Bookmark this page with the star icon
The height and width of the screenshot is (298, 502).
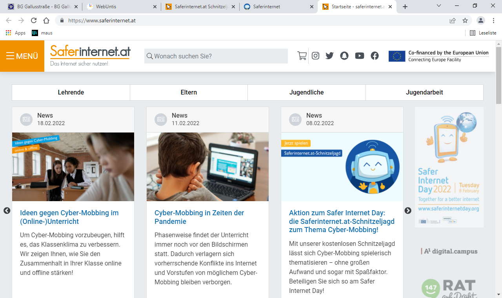click(465, 20)
